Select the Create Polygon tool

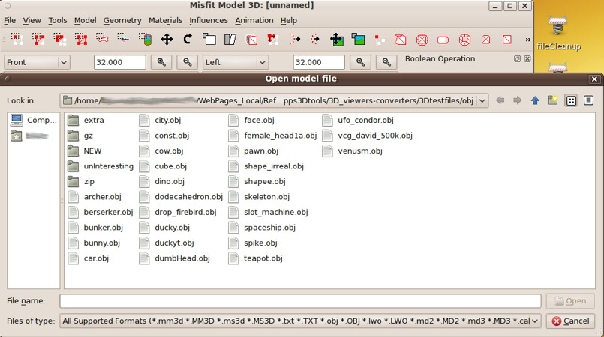(x=486, y=39)
